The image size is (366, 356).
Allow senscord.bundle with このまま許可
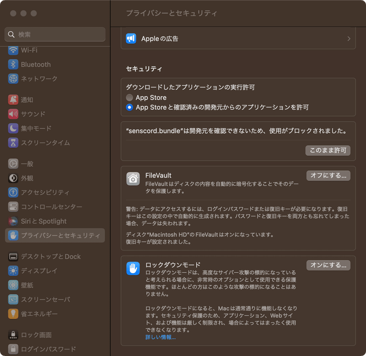(328, 151)
